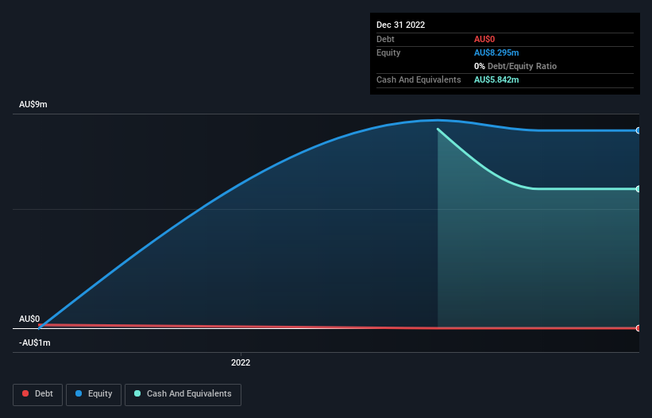Click the Dec 31 2022 tooltip date
This screenshot has width=652, height=418.
[401, 25]
